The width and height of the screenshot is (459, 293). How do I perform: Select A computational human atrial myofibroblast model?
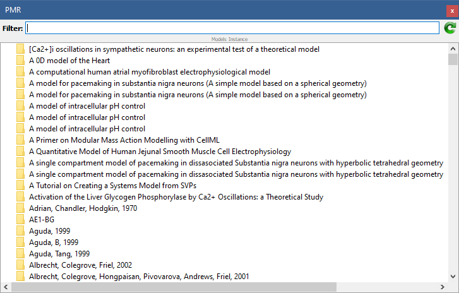click(149, 72)
